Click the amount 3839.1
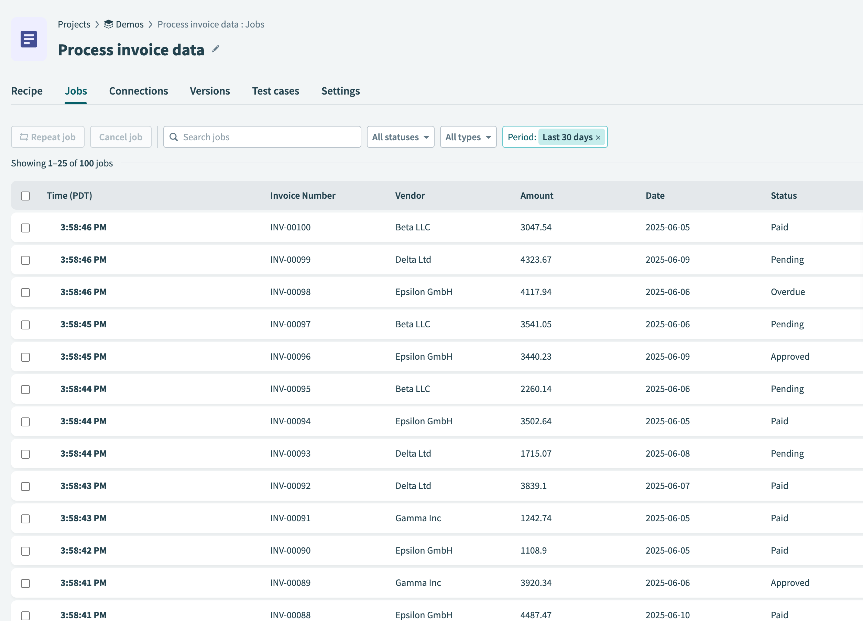The width and height of the screenshot is (863, 621). click(534, 486)
